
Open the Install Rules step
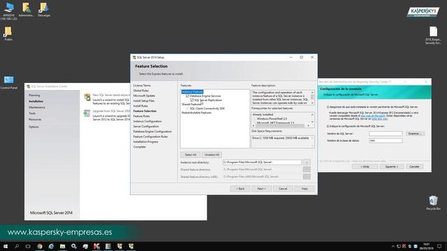pos(140,106)
